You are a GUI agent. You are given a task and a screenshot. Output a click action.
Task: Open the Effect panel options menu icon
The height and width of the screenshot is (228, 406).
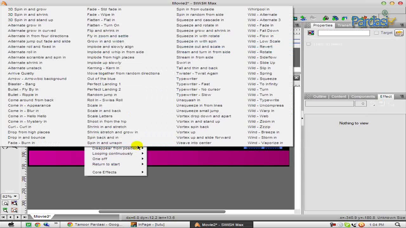tap(402, 96)
